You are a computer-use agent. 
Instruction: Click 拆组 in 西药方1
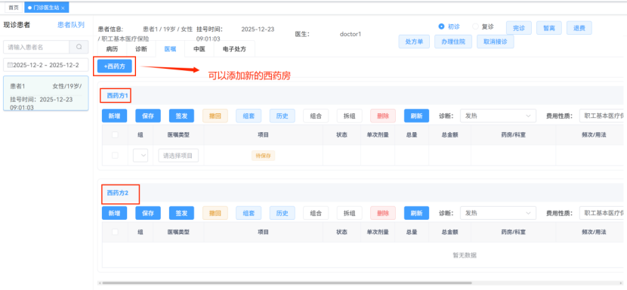pos(350,116)
